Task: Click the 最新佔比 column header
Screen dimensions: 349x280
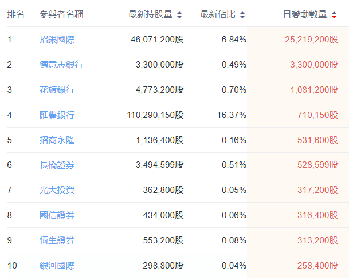Action: (218, 14)
